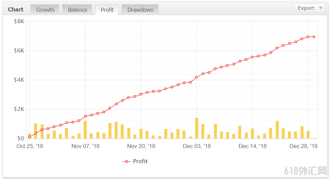Viewport: 329px width, 179px height.
Task: Click the first yellow bar at Oct 25
Action: pos(30,136)
